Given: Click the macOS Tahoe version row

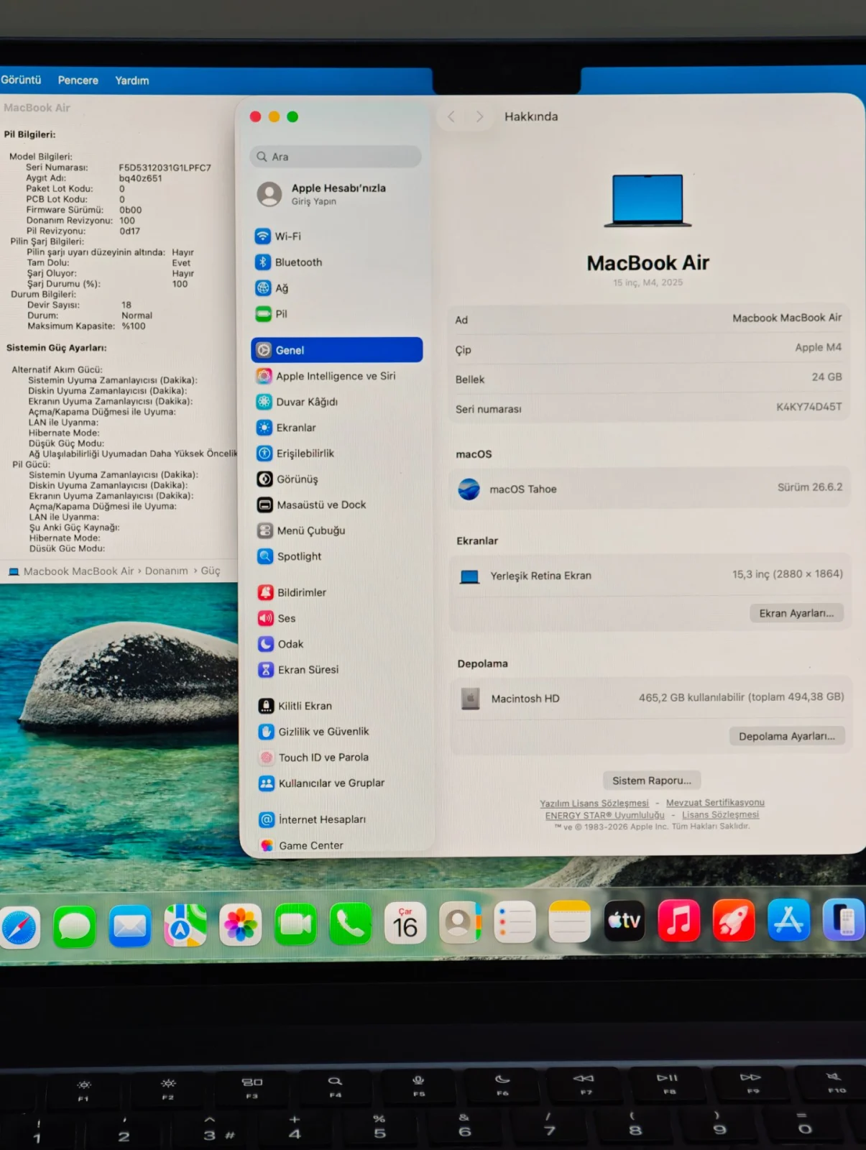Looking at the screenshot, I should [650, 488].
